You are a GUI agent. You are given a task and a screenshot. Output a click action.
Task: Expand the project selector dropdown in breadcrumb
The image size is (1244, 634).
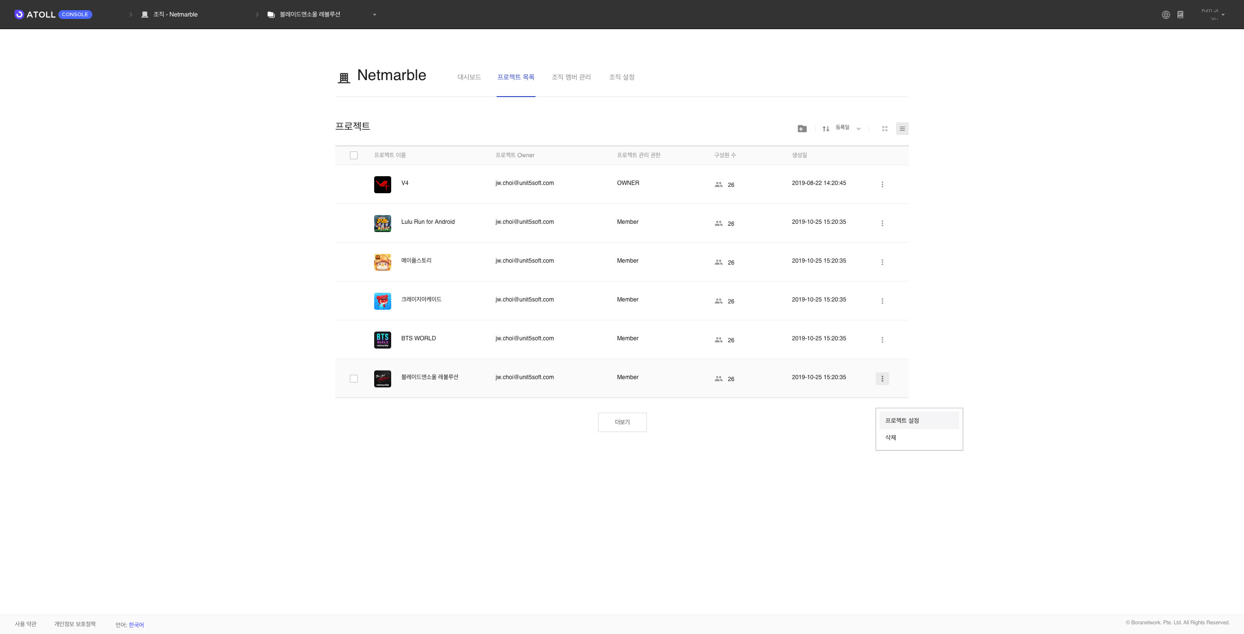374,15
